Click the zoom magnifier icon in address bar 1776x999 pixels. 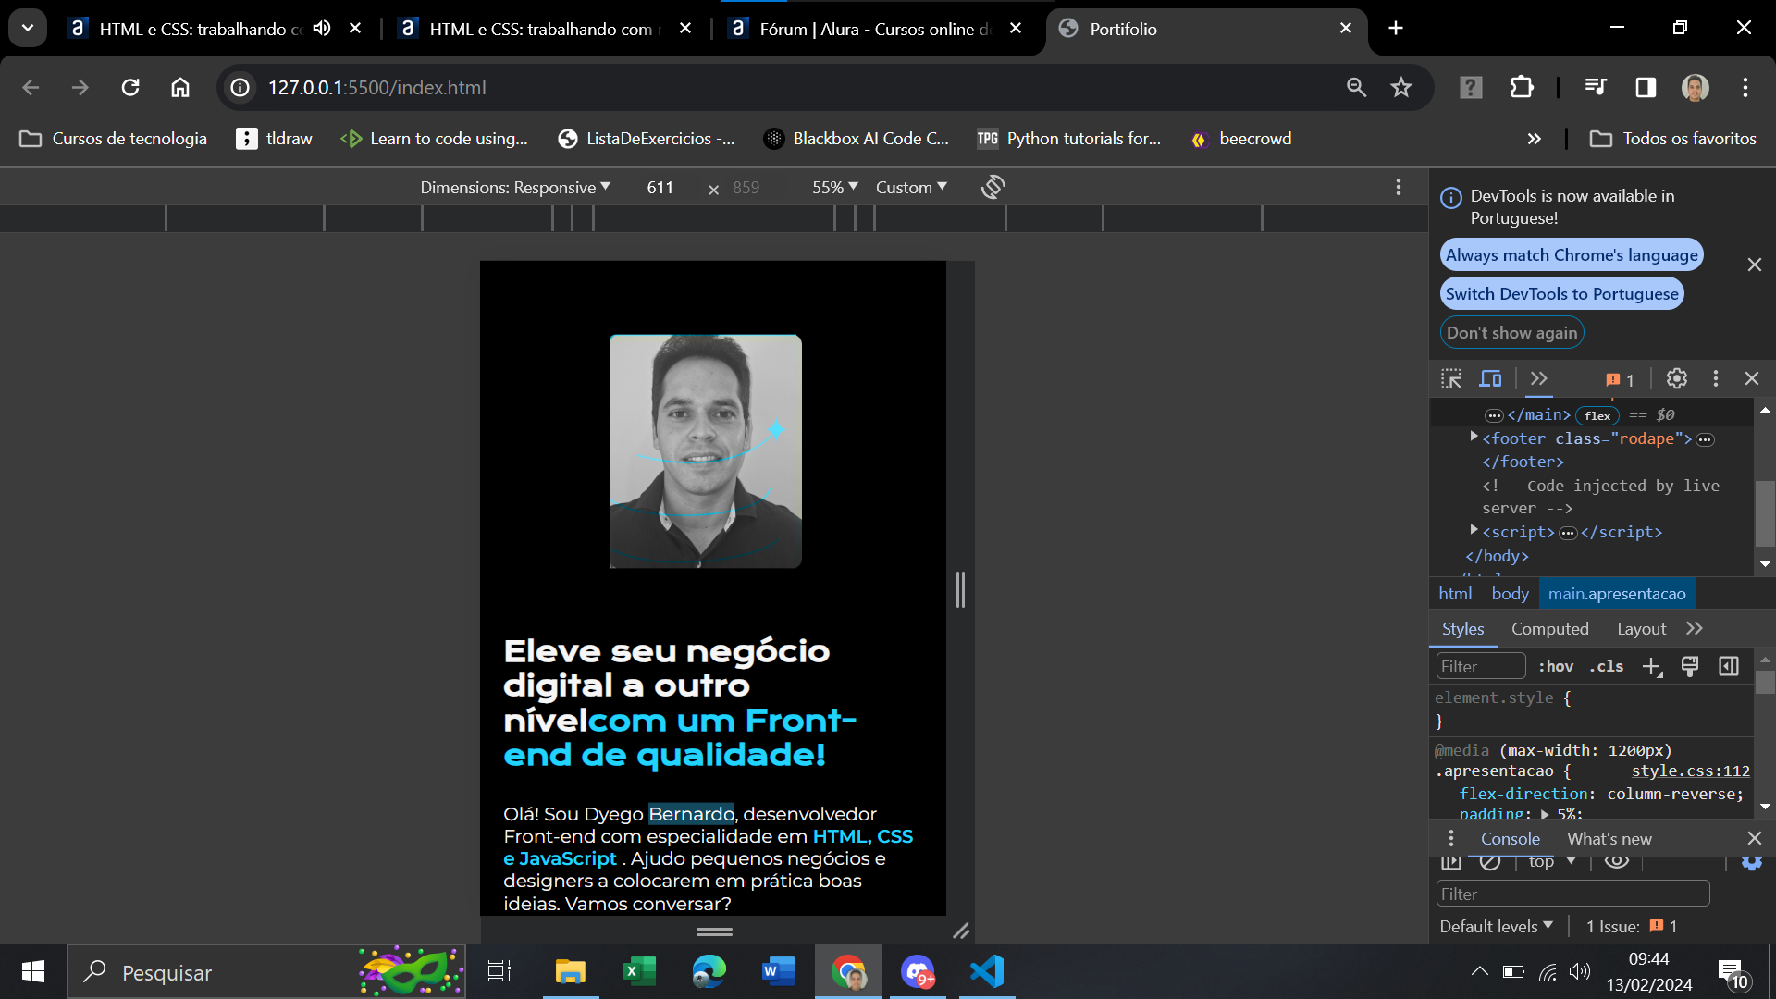(x=1356, y=88)
